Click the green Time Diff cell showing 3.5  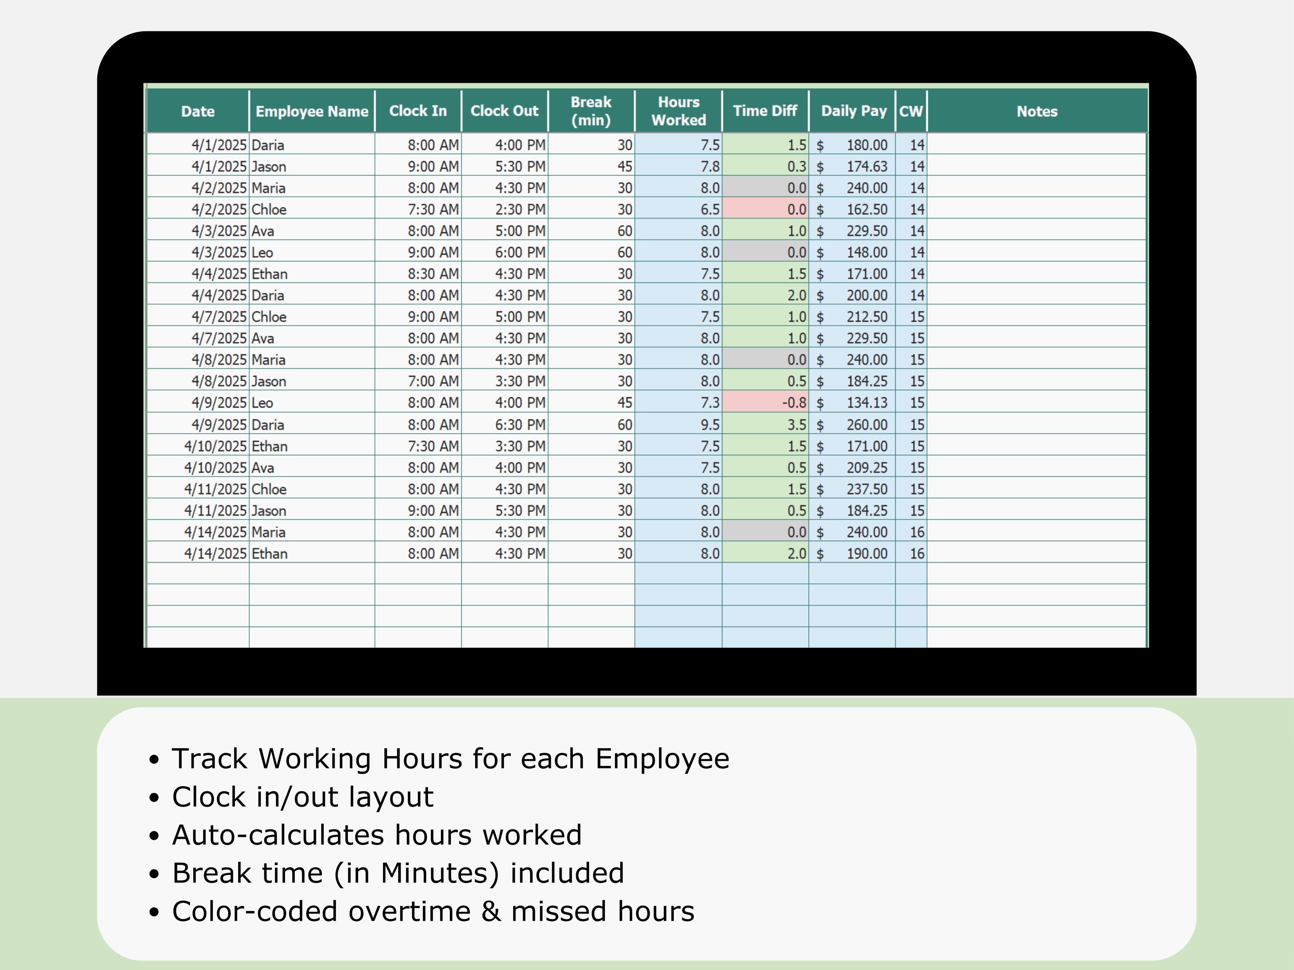point(765,424)
